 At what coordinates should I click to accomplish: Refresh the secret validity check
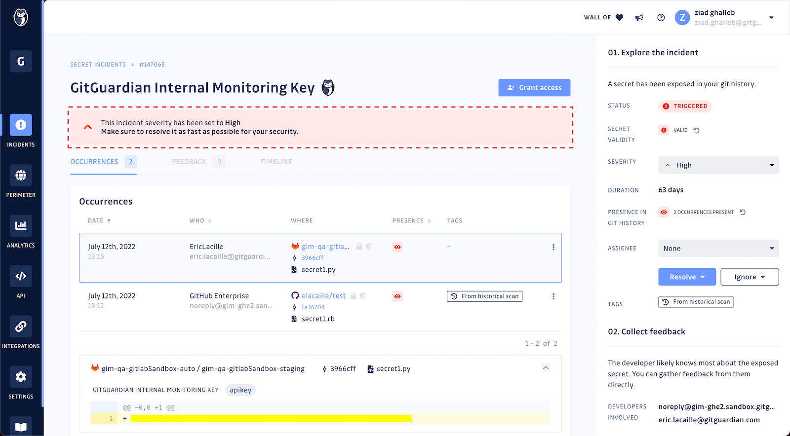pos(696,130)
